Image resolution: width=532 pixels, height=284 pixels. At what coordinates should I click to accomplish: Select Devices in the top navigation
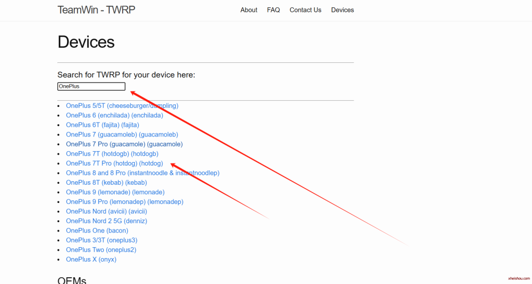click(342, 10)
